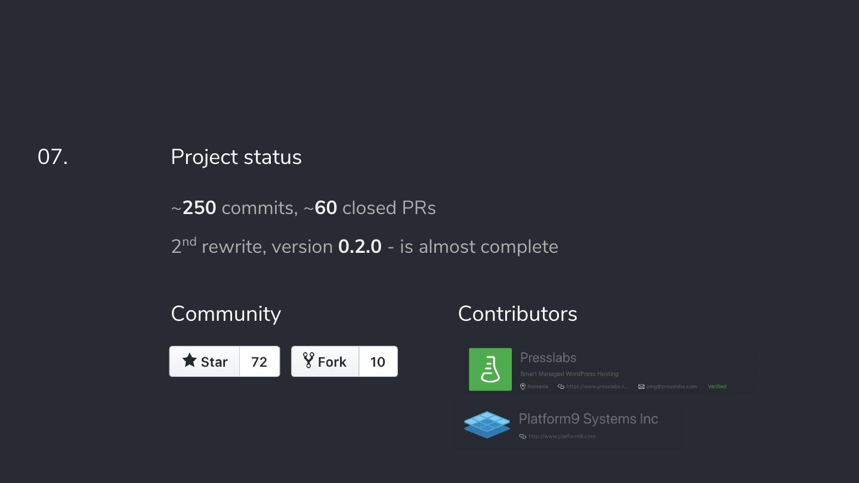
Task: Click the Presslabs organization name
Action: pos(548,358)
